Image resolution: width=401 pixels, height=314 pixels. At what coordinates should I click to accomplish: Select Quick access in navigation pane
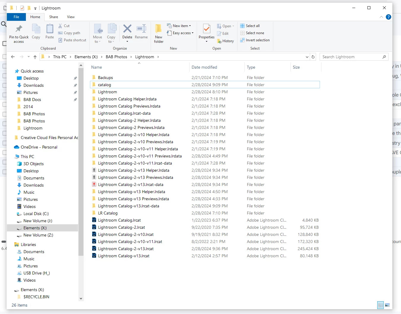coord(32,71)
